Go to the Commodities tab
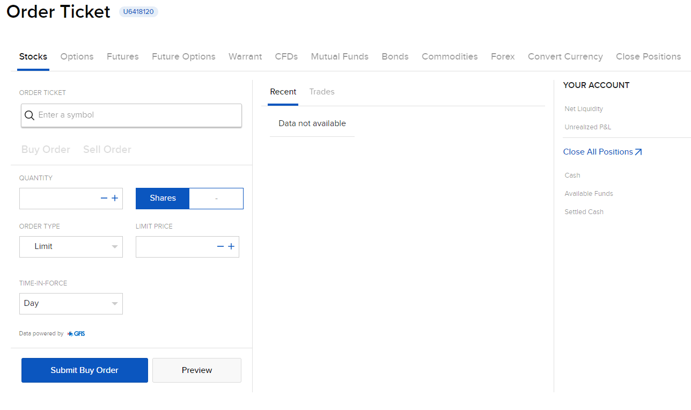 point(450,56)
